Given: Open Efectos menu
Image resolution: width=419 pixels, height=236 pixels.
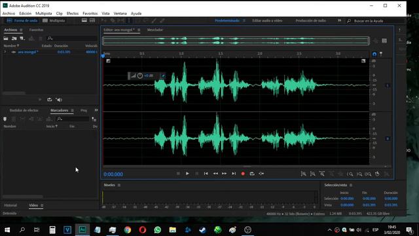Looking at the screenshot, I should point(73,13).
